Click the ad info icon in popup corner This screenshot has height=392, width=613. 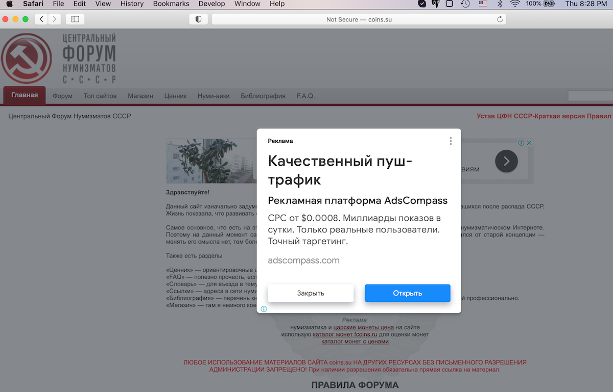[264, 309]
